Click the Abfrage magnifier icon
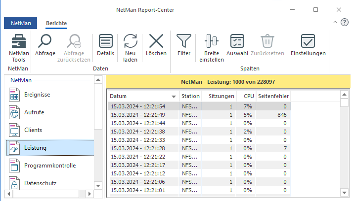 pyautogui.click(x=45, y=44)
